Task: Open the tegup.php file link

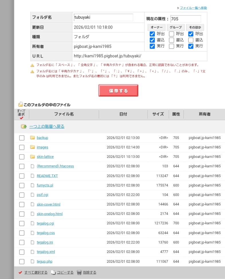Action: coord(44,262)
